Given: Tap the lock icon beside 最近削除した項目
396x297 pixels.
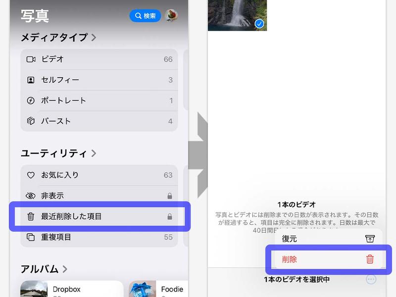Looking at the screenshot, I should click(x=170, y=216).
